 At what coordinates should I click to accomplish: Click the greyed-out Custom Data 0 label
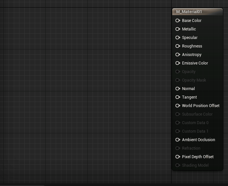click(195, 123)
